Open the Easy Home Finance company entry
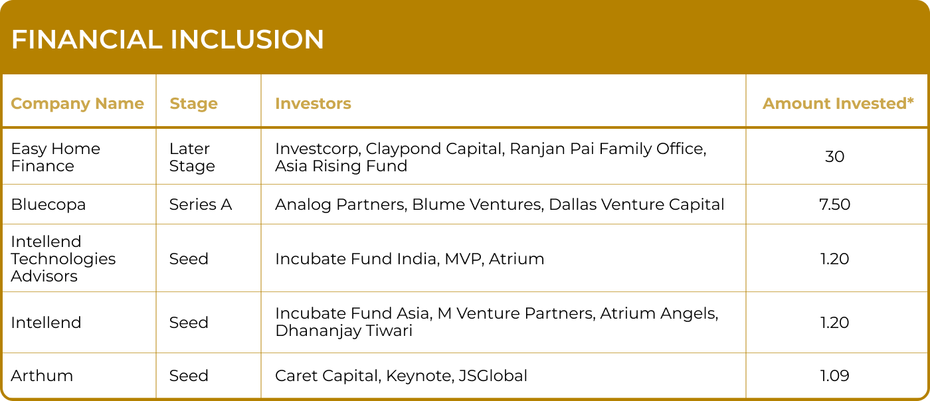This screenshot has width=930, height=401. pyautogui.click(x=56, y=157)
